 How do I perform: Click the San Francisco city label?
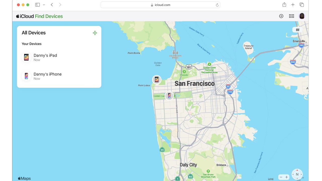195,83
